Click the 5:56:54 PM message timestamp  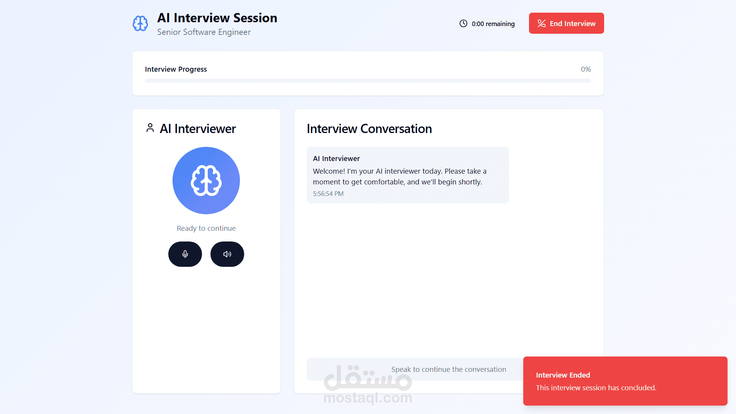[328, 194]
